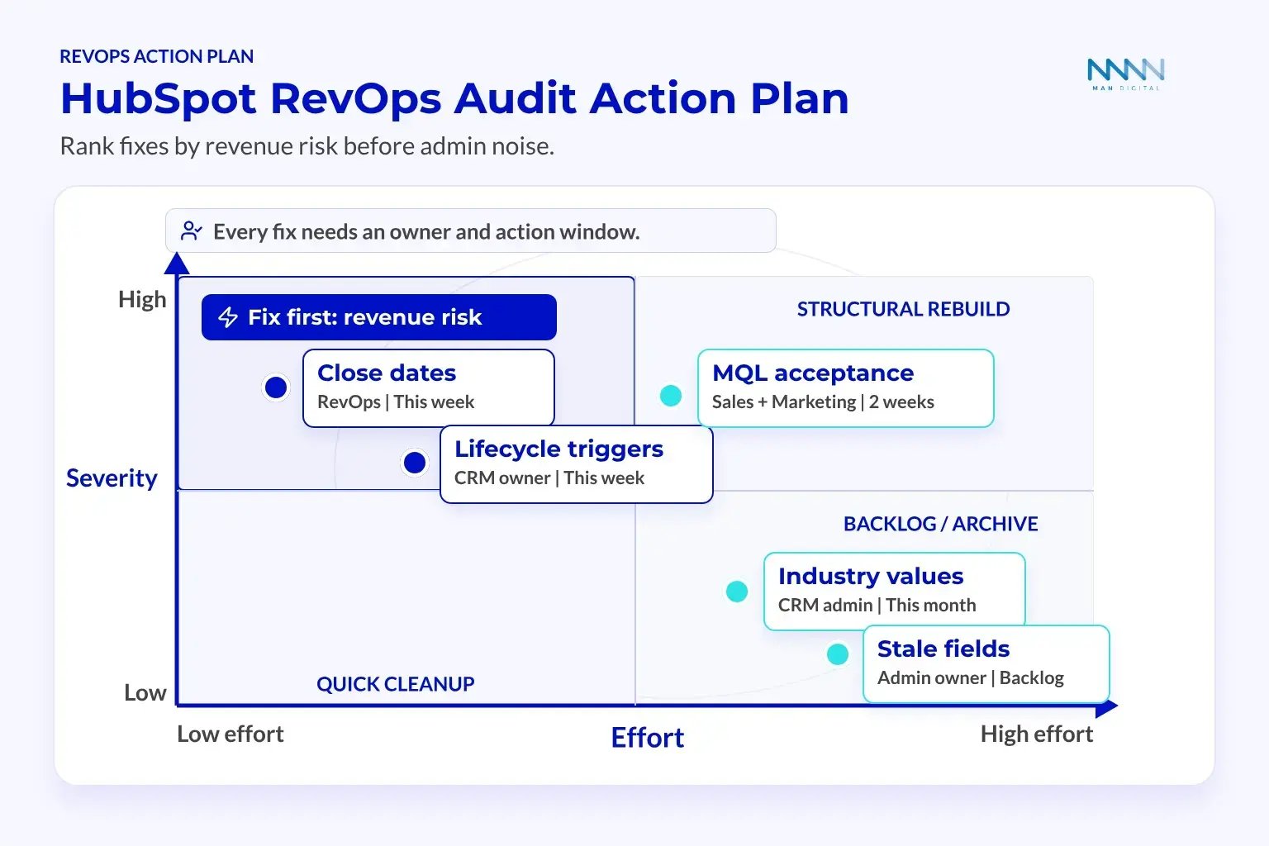Select the Close dates dark blue dot
Image resolution: width=1269 pixels, height=846 pixels.
click(276, 387)
